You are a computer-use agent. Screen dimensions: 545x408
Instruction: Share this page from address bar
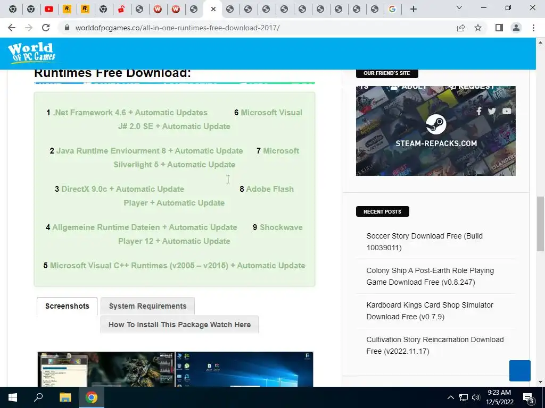click(x=461, y=28)
